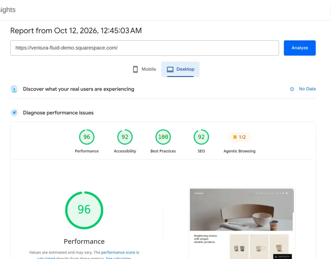This screenshot has width=331, height=259.
Task: Click the diagnose performance issues icon
Action: (14, 113)
